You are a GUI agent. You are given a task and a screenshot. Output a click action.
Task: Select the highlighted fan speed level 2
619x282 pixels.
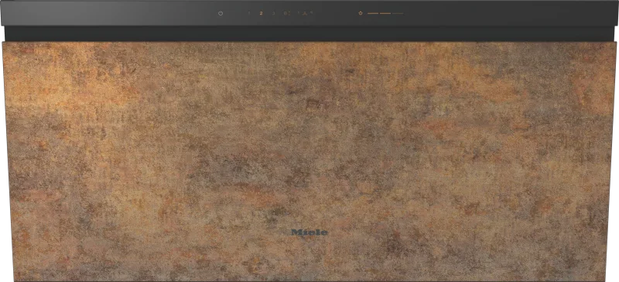pyautogui.click(x=261, y=13)
